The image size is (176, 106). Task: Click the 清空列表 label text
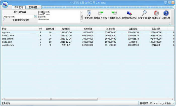pyautogui.click(x=89, y=18)
